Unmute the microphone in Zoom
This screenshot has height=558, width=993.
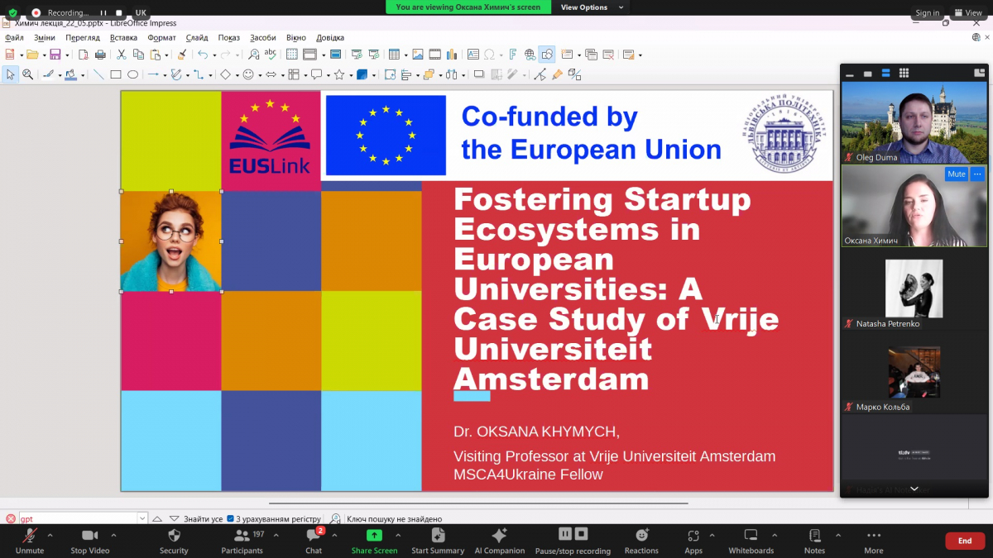pyautogui.click(x=30, y=540)
